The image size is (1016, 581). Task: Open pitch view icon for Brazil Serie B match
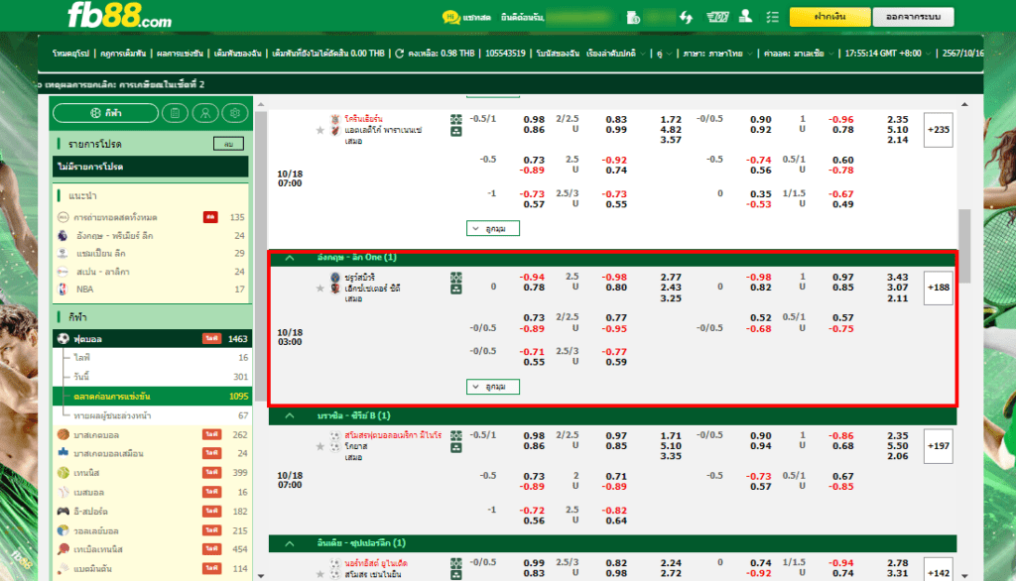pos(456,436)
